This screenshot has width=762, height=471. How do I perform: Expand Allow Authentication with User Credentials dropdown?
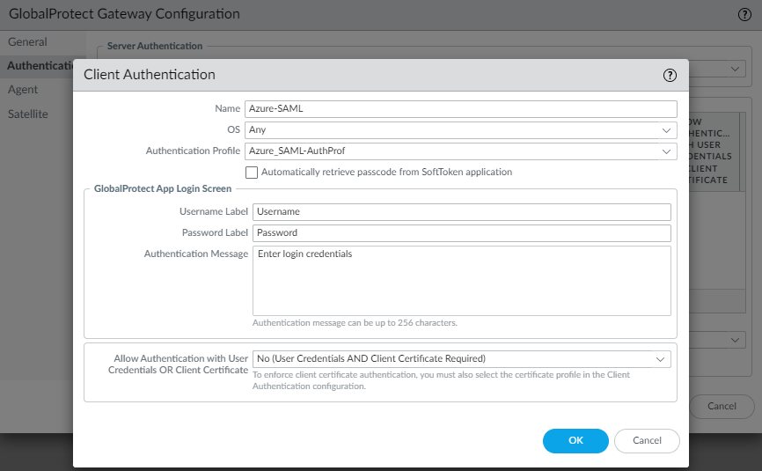click(660, 359)
